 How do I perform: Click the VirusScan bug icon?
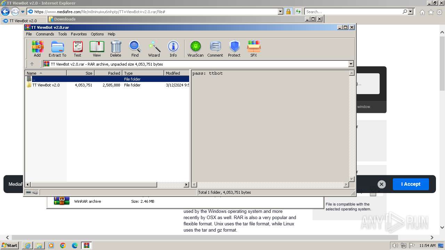tap(195, 49)
